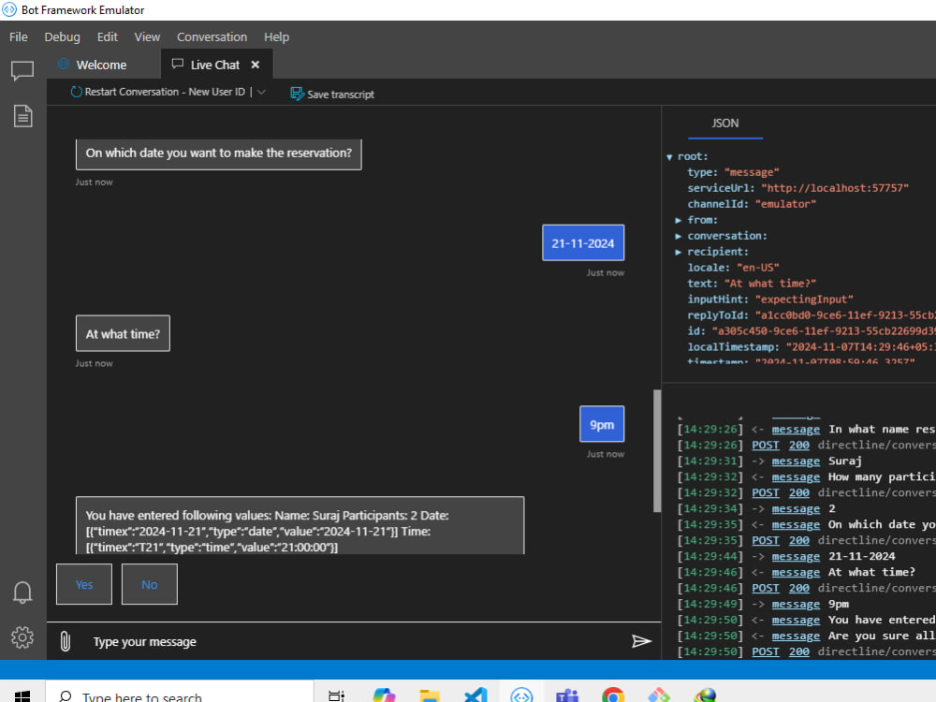Image resolution: width=936 pixels, height=702 pixels.
Task: Click the No button to decline
Action: [x=149, y=583]
